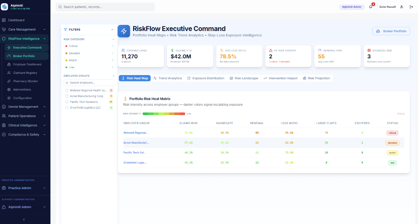
Task: Select the Elevated risk category filter
Action: click(89, 53)
